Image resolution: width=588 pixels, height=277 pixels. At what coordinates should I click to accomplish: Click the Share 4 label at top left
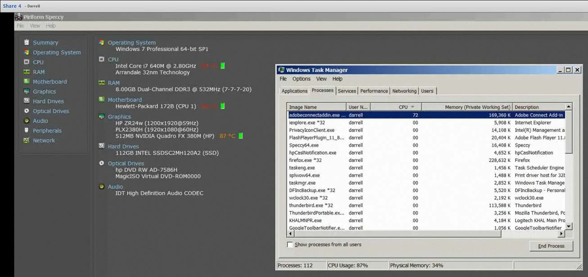point(12,6)
